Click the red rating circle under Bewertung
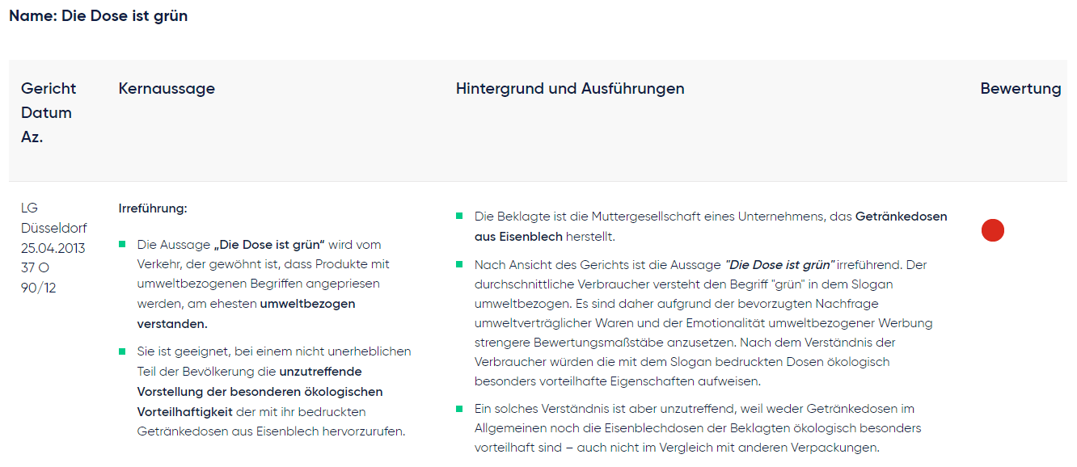The height and width of the screenshot is (467, 1077). (992, 230)
